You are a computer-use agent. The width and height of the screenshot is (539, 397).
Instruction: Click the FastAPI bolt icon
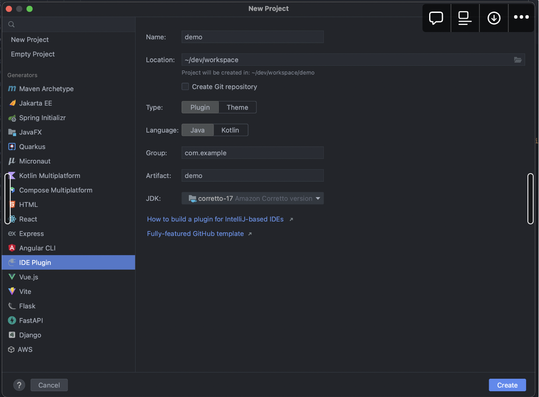(12, 320)
